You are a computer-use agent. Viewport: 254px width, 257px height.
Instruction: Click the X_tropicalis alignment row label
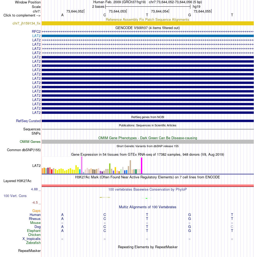[31, 239]
